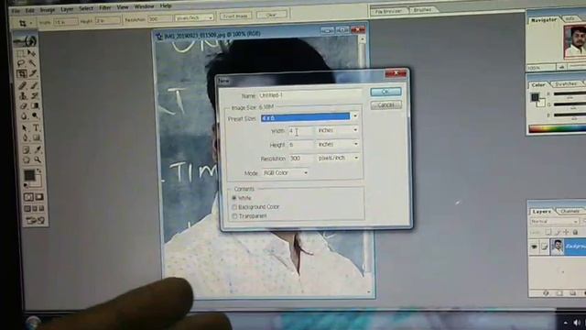586x330 pixels.
Task: Select the Healing Brush tool
Action: click(22, 85)
